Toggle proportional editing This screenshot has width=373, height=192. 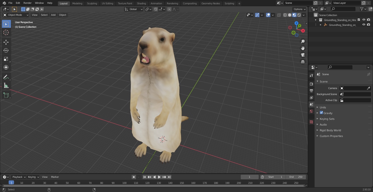pyautogui.click(x=169, y=9)
